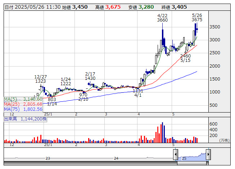Click the 2000 price axis label
The width and height of the screenshot is (235, 169).
point(215,66)
